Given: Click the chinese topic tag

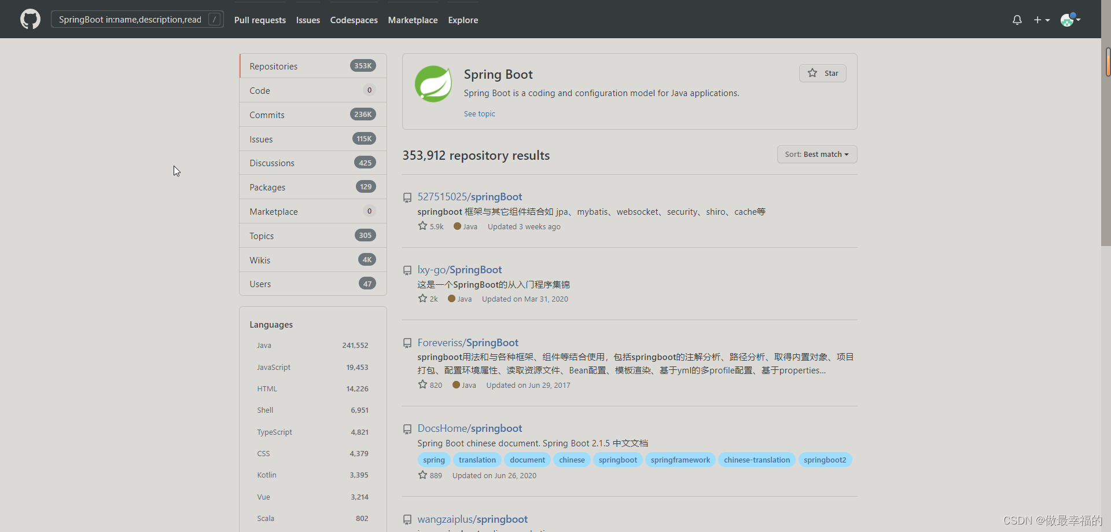Looking at the screenshot, I should pos(572,460).
